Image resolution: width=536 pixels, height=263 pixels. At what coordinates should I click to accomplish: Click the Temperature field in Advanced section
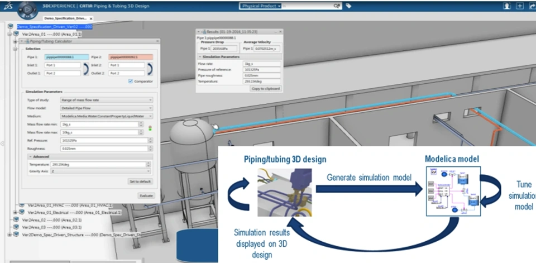point(98,165)
